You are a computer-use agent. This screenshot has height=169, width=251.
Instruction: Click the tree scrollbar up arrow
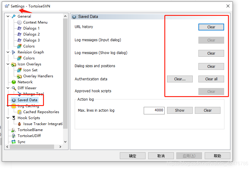(65, 16)
